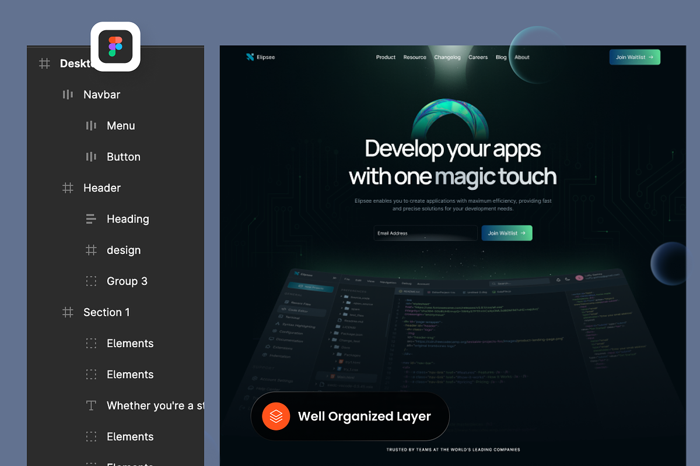Click the Section 1 frame icon
700x466 pixels.
pos(68,312)
